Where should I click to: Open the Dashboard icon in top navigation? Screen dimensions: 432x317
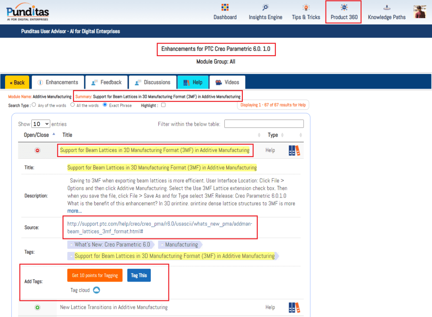click(225, 8)
